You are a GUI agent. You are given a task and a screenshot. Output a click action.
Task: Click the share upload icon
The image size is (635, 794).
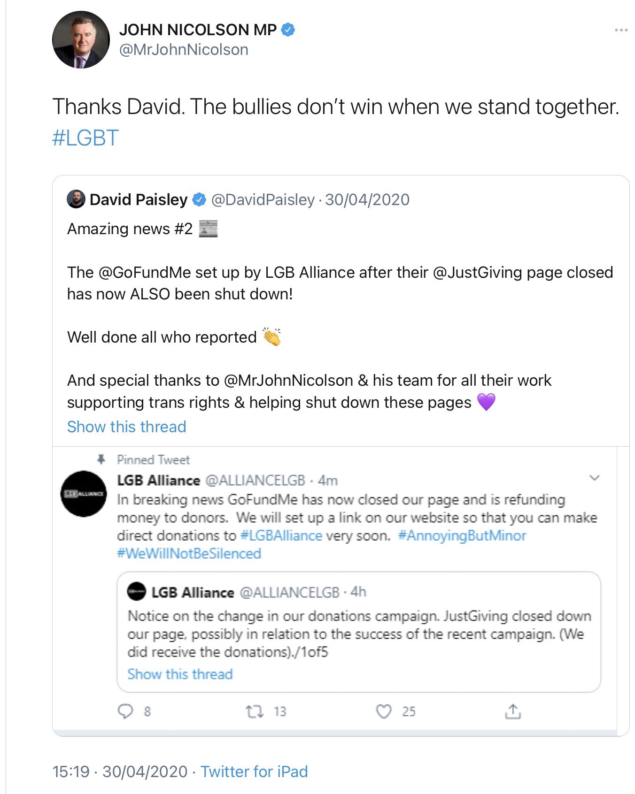coord(513,711)
